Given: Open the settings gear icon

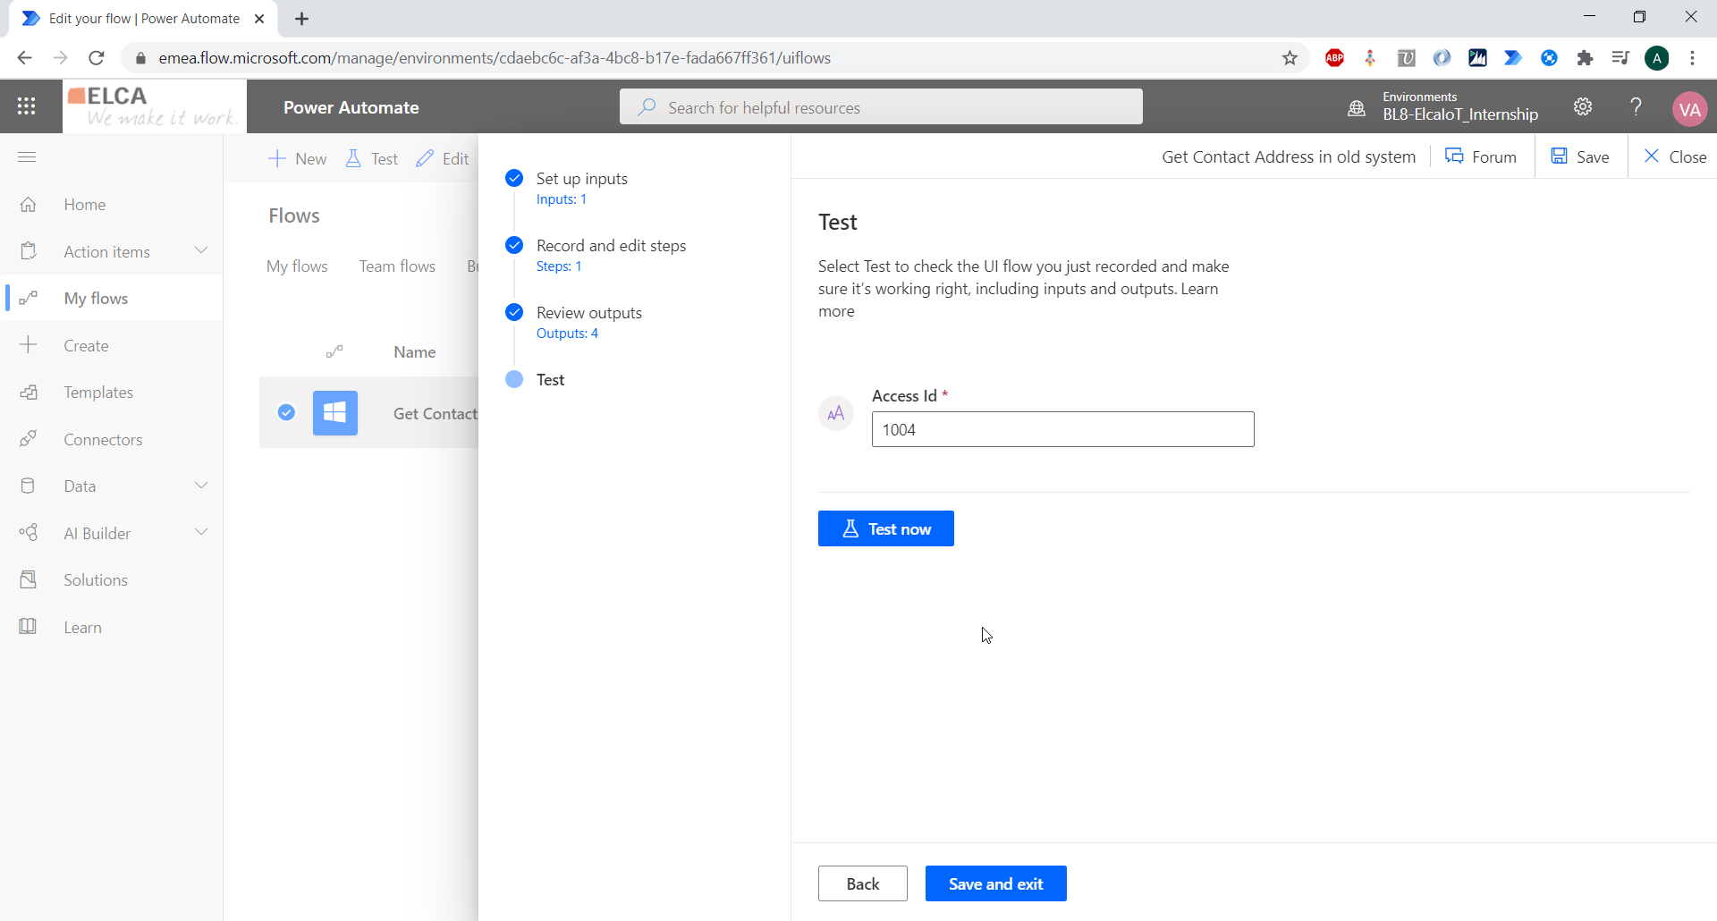Looking at the screenshot, I should [x=1583, y=106].
